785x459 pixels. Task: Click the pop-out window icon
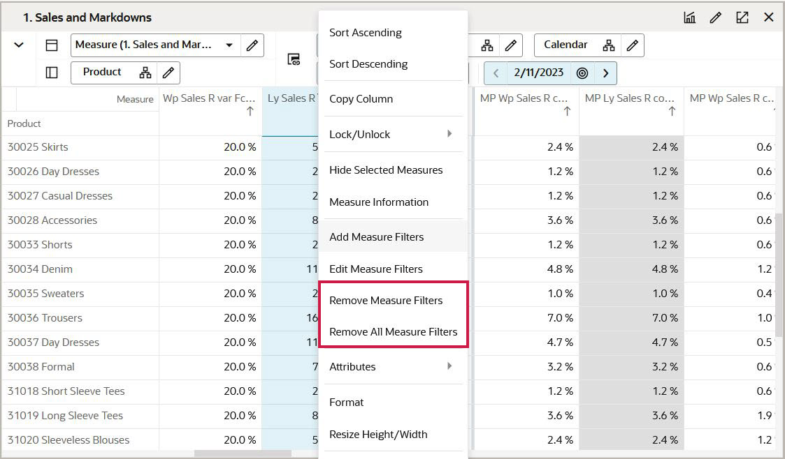pyautogui.click(x=742, y=17)
